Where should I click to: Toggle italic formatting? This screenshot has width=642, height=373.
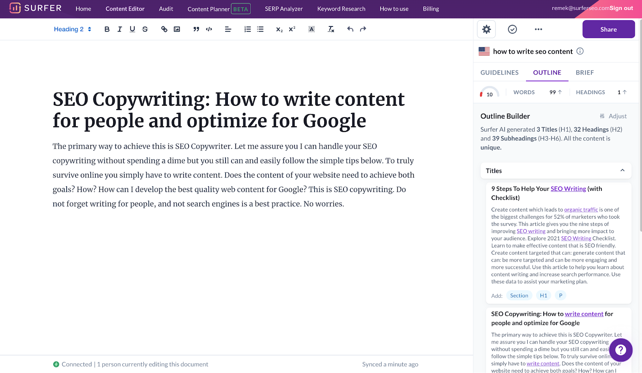120,29
